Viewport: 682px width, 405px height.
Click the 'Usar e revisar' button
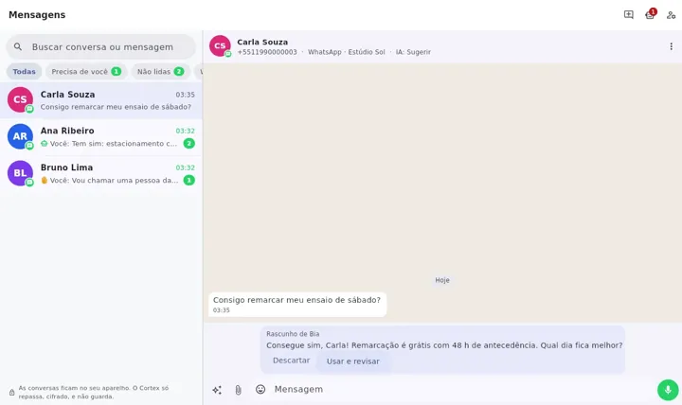coord(352,361)
